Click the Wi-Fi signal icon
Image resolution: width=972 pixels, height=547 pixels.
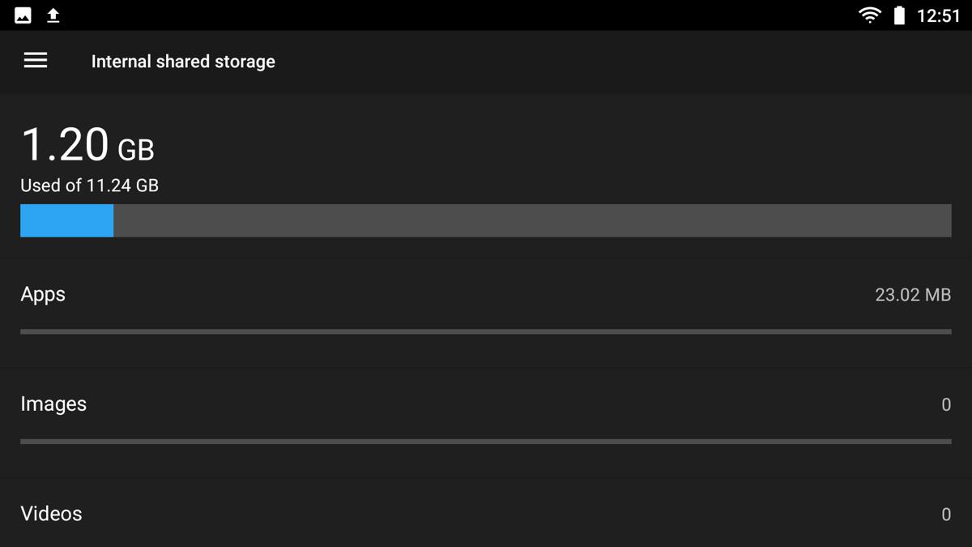click(870, 15)
